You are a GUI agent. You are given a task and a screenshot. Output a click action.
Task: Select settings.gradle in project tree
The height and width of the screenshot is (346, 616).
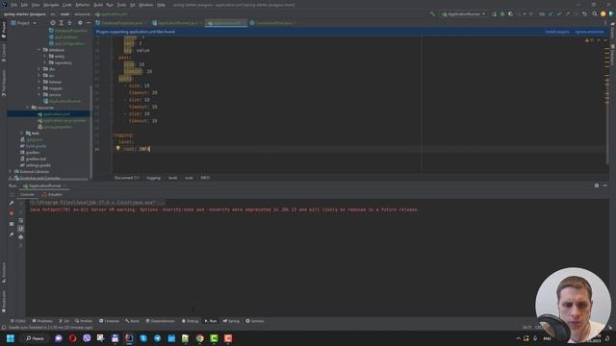38,165
